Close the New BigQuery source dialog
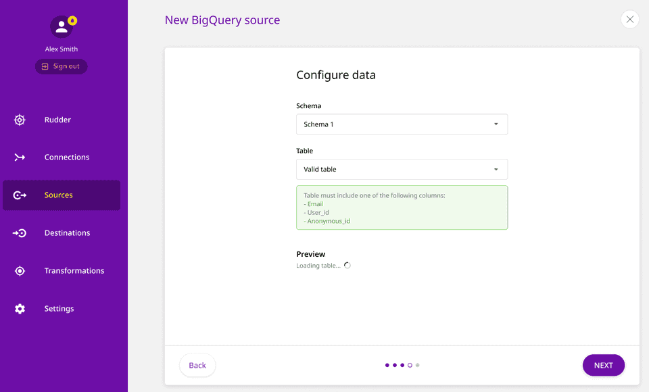The image size is (649, 392). 629,20
